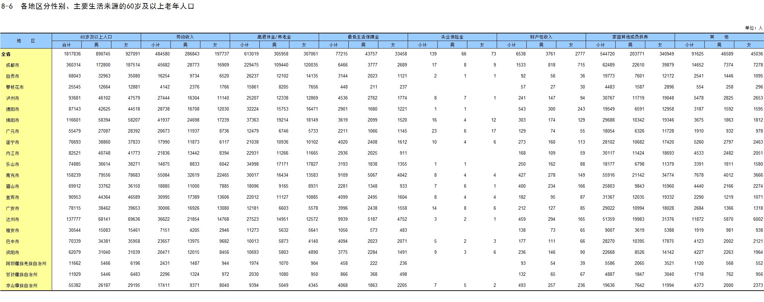Click '小计' sub-header under 劳动收入
This screenshot has height=302, width=764.
pos(156,45)
